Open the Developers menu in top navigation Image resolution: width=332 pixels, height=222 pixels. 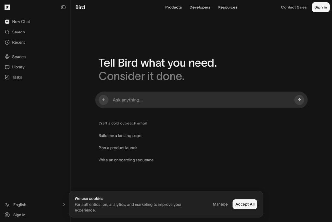200,7
